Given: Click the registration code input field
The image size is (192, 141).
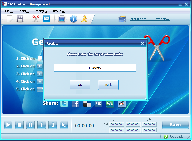Looking at the screenshot, I should [x=95, y=67].
